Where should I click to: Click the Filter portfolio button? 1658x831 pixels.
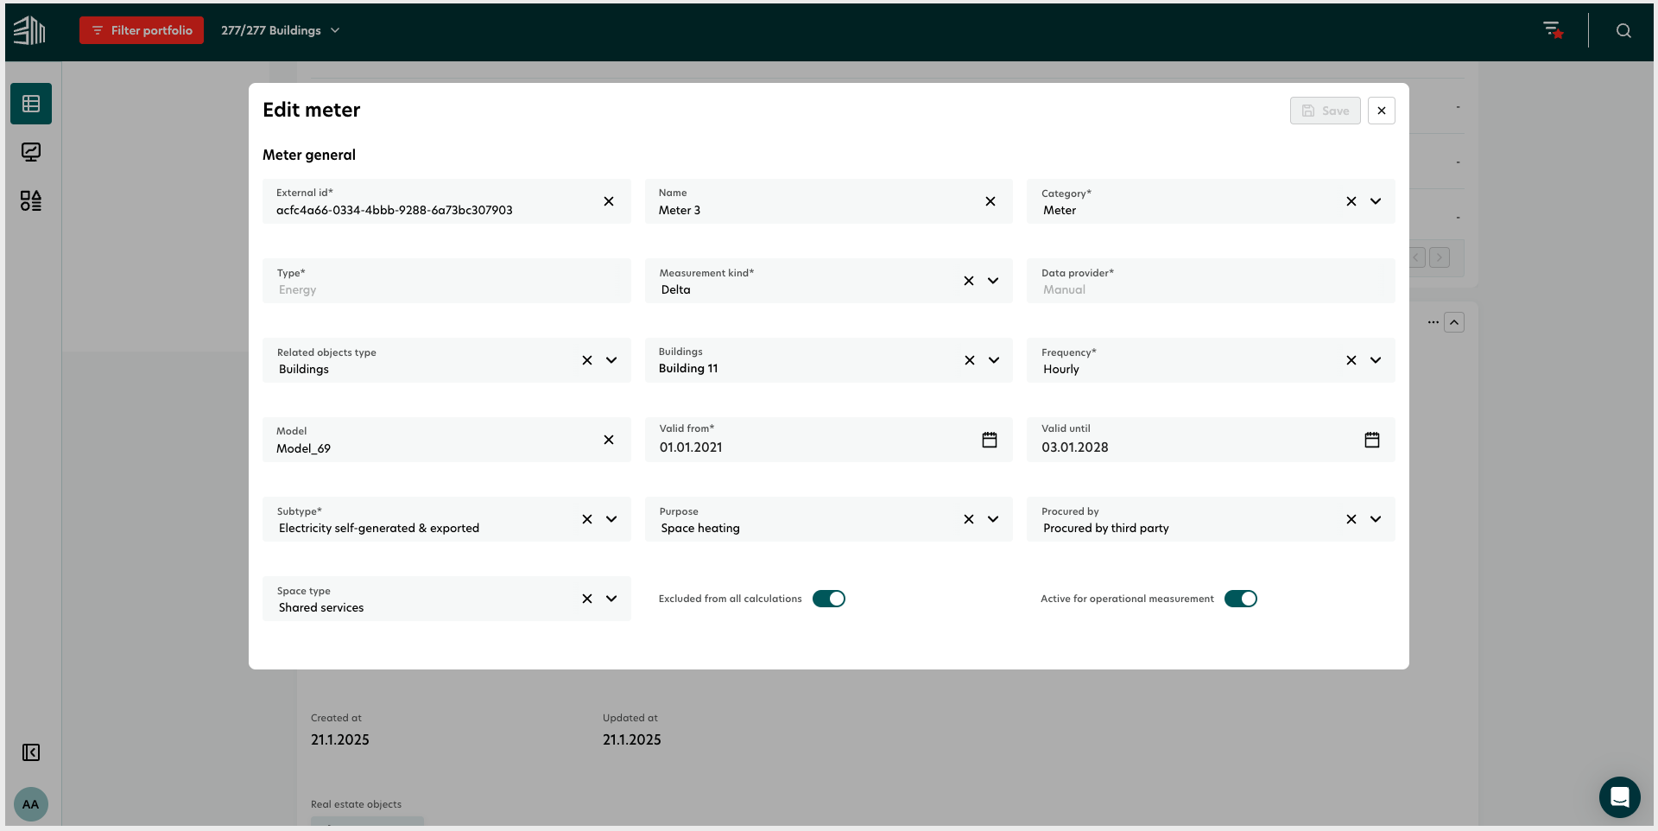(x=142, y=30)
